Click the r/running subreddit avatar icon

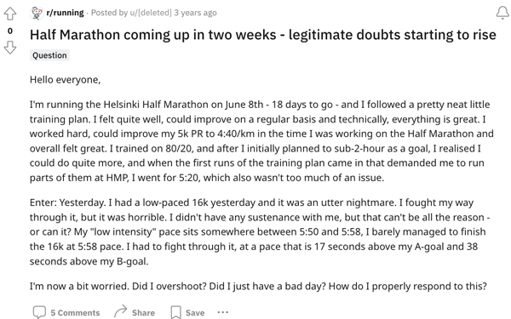37,13
